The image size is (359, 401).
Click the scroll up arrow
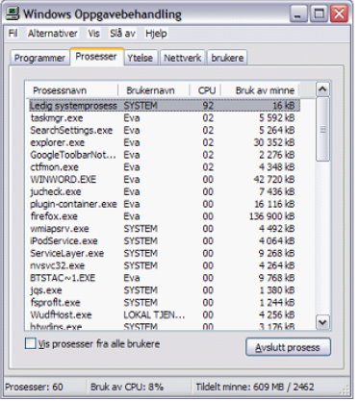coord(322,89)
